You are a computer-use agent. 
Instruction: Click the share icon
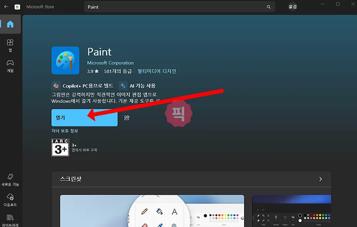point(127,118)
